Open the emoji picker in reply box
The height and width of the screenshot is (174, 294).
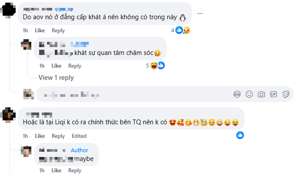[x=249, y=94]
